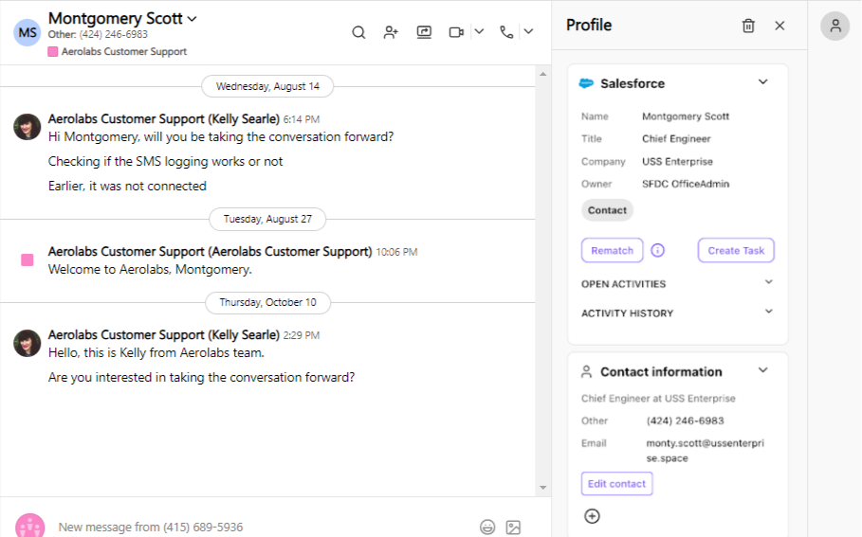Click 'Checking if the SMS logging works' message
Viewport: 862px width, 537px height.
coord(165,161)
